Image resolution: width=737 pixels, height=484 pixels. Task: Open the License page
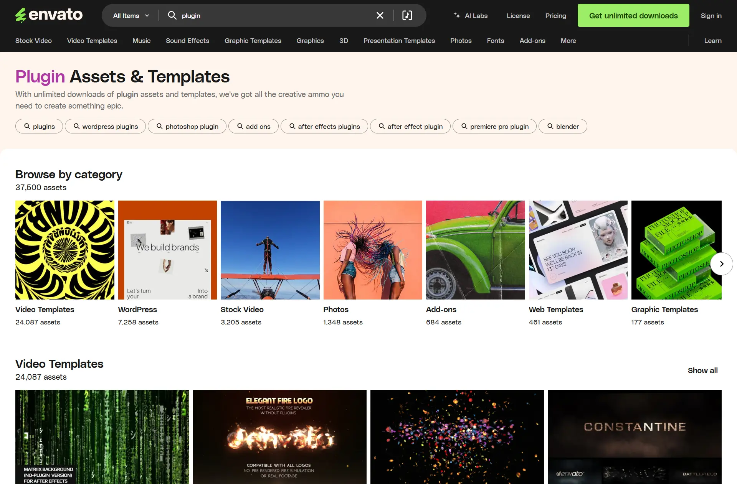click(x=518, y=16)
